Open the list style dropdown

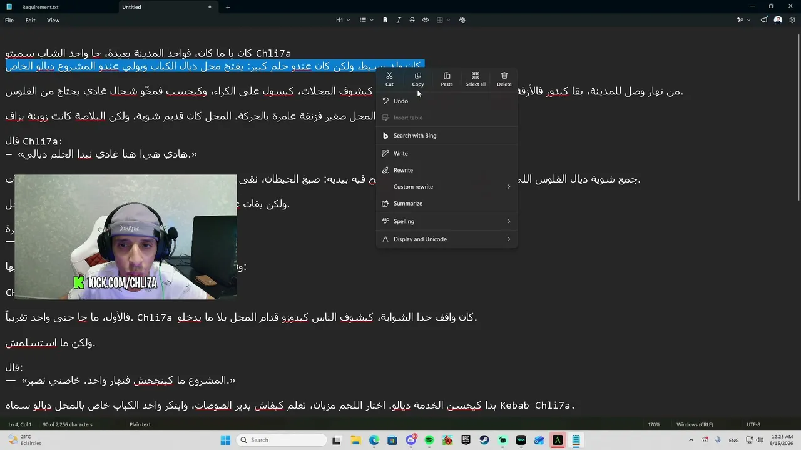point(366,20)
